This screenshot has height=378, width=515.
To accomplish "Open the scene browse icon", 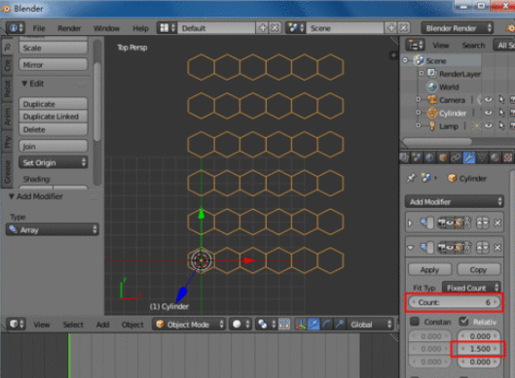I will coord(296,28).
